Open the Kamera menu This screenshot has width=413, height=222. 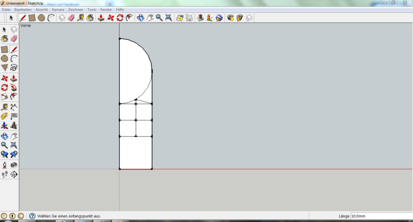click(58, 10)
